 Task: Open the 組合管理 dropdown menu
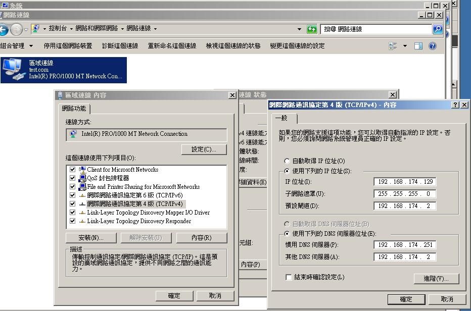[x=17, y=46]
